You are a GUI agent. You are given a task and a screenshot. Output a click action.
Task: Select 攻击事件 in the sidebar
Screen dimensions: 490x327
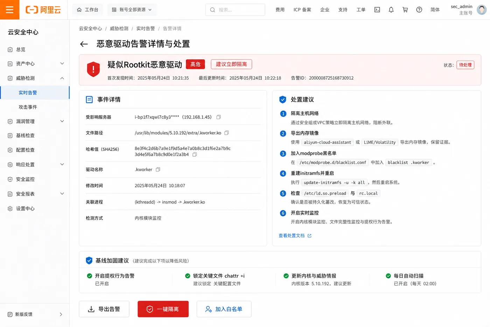(35, 107)
